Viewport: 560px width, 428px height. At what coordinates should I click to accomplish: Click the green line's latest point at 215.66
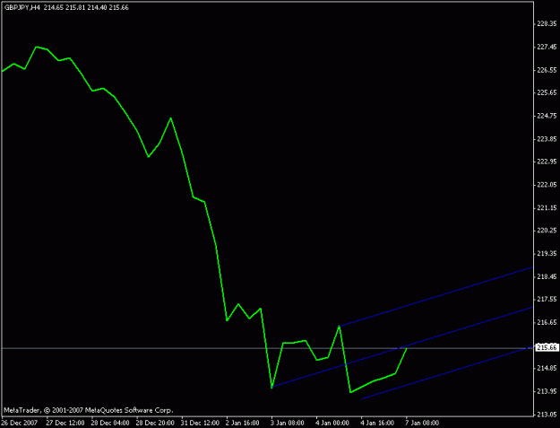coord(407,348)
